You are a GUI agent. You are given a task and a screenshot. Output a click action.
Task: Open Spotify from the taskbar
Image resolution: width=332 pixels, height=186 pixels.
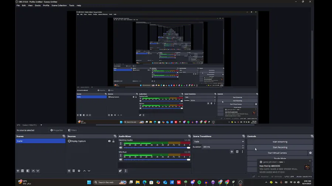tap(199, 182)
